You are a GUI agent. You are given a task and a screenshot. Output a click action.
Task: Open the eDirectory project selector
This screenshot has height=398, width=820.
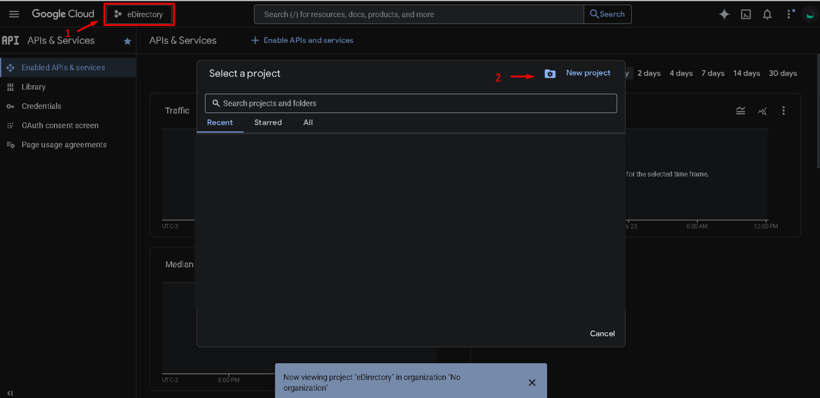point(139,14)
